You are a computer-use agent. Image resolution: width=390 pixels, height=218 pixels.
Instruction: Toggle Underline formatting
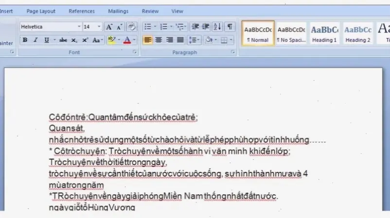pos(47,40)
